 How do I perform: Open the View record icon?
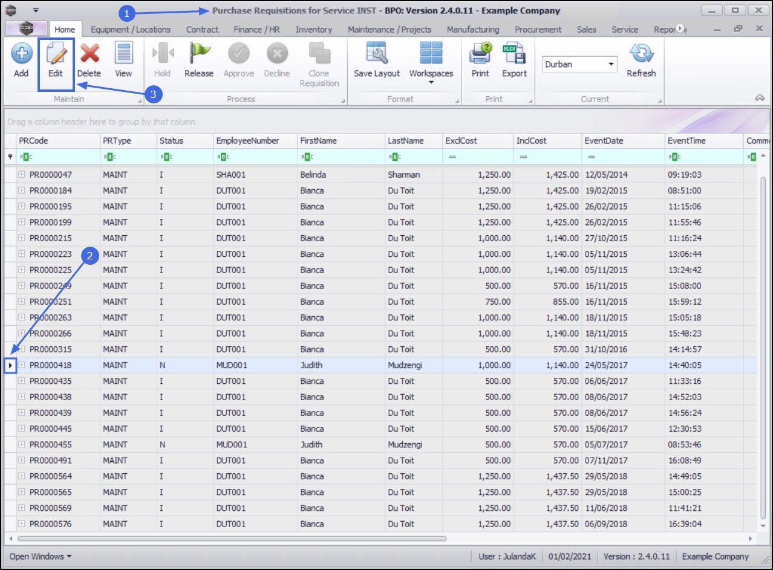click(123, 56)
